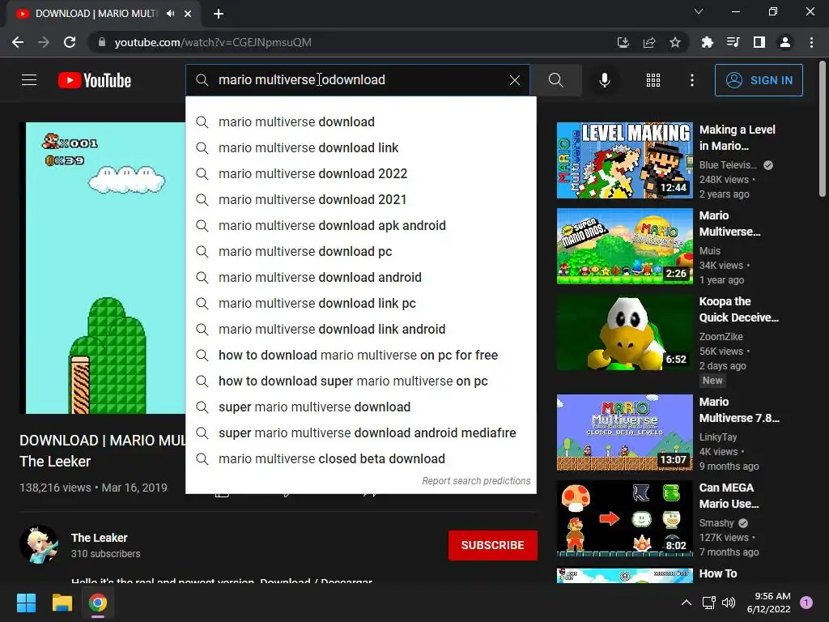Choose suggestion 'mario multiverse download link'
This screenshot has width=829, height=622.
[x=360, y=147]
